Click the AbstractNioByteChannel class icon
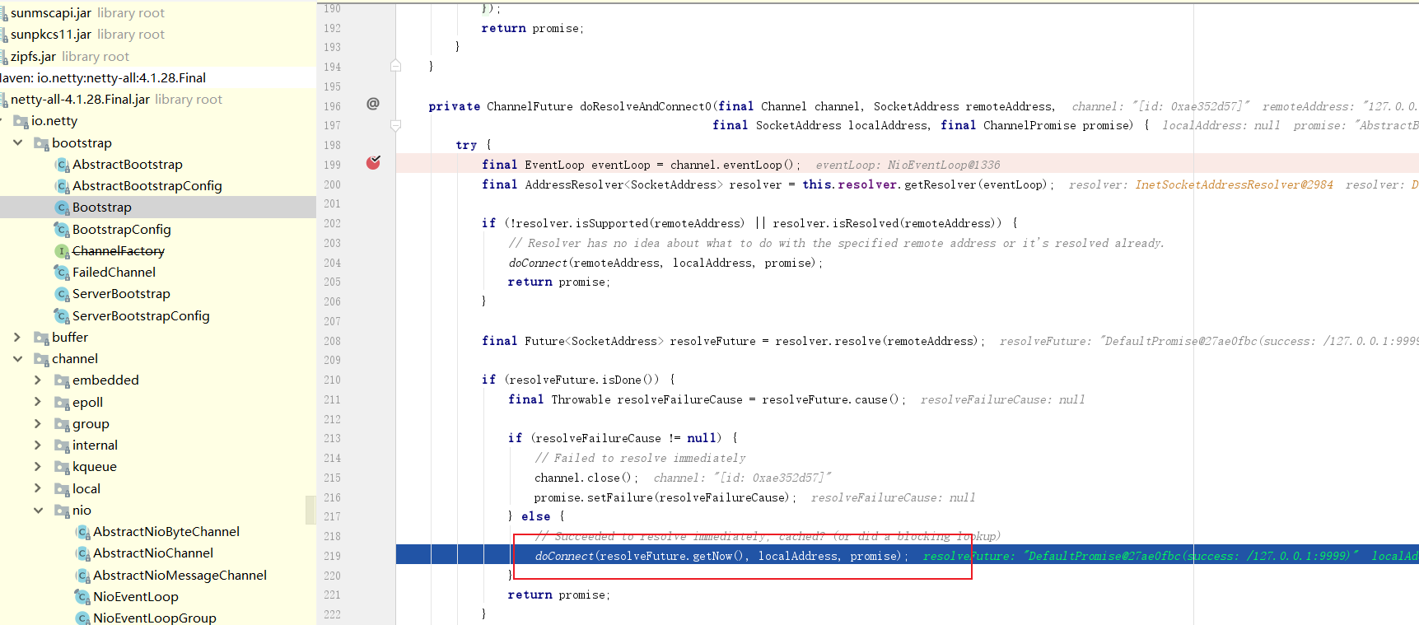The image size is (1419, 625). point(82,532)
